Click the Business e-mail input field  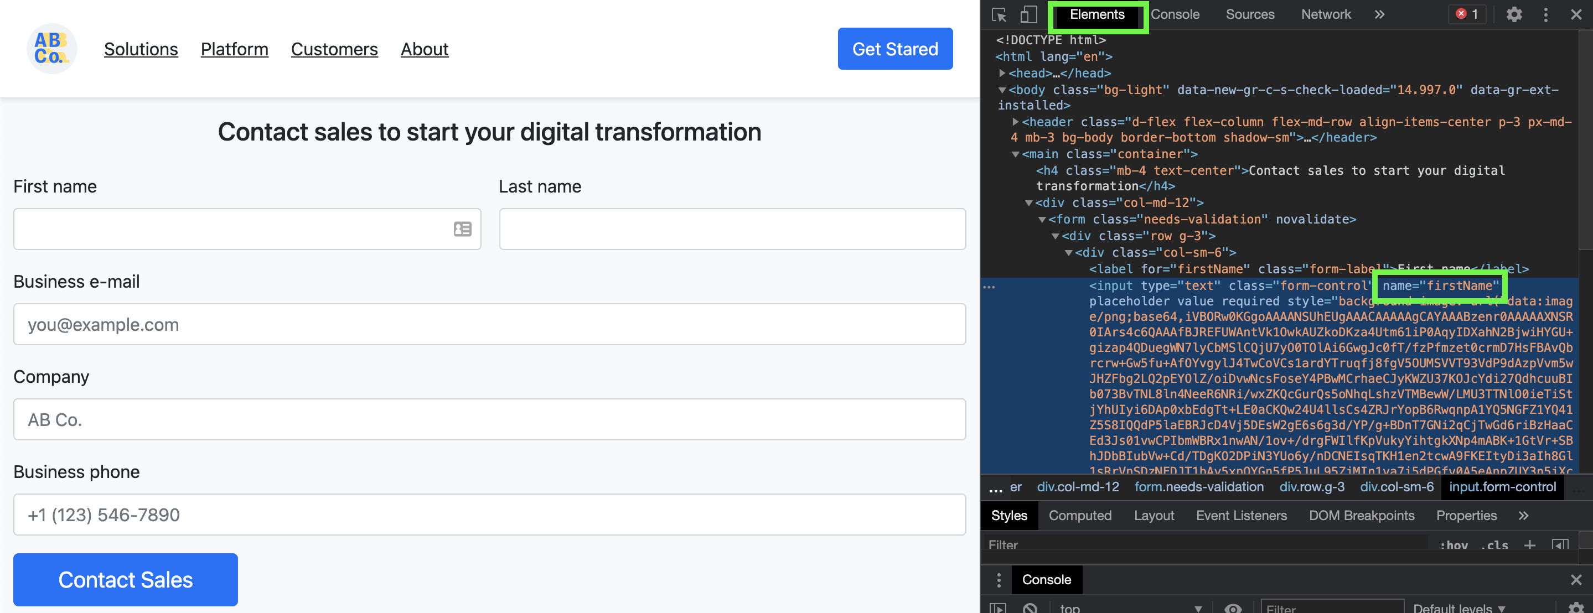pyautogui.click(x=490, y=324)
